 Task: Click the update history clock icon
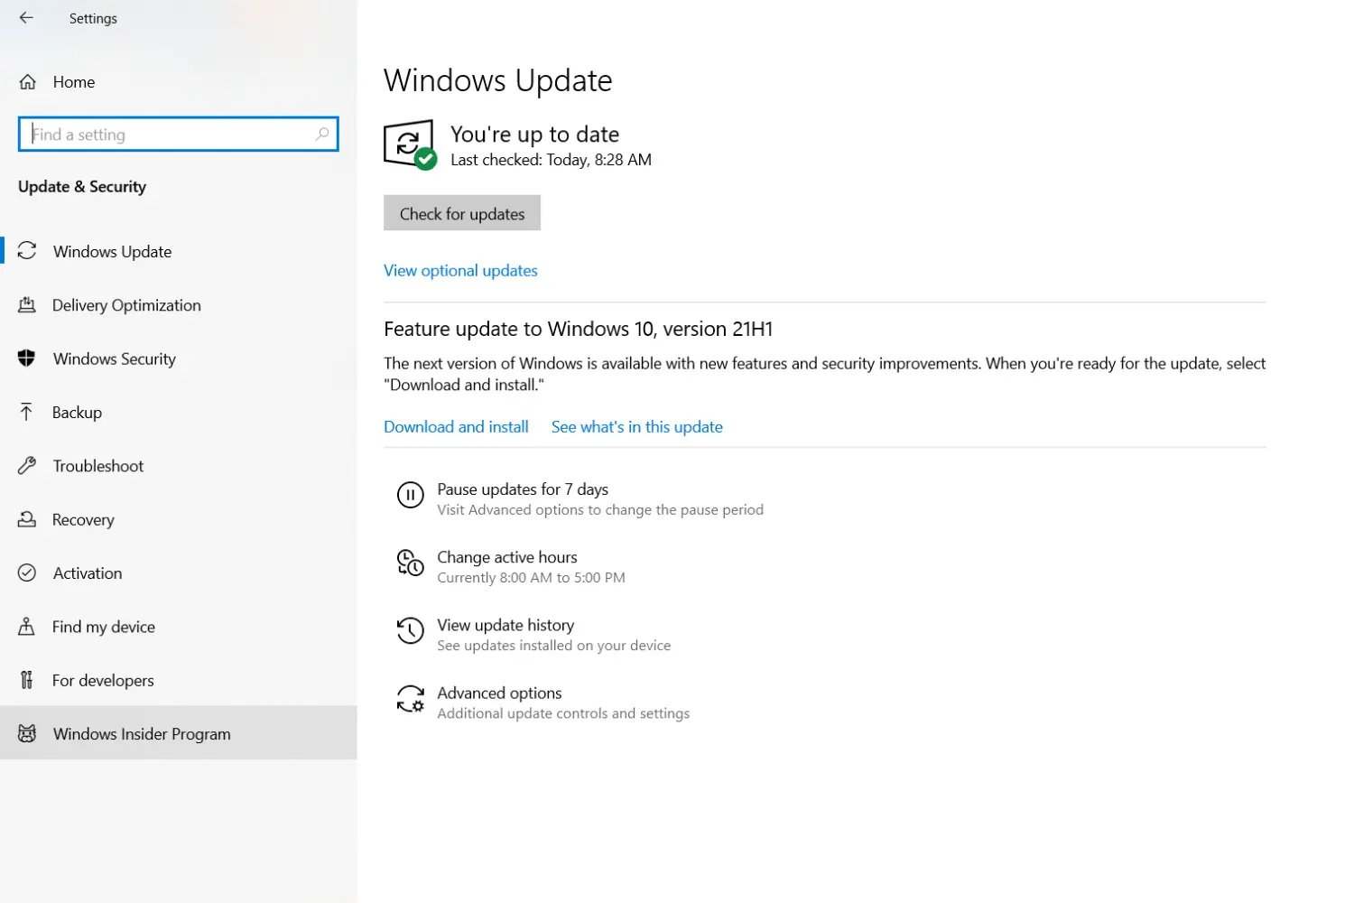point(411,630)
